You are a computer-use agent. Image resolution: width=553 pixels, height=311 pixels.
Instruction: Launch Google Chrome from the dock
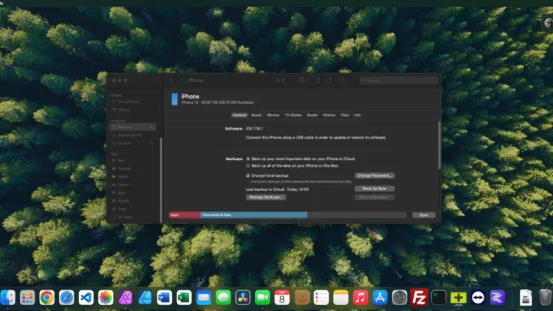click(x=47, y=298)
